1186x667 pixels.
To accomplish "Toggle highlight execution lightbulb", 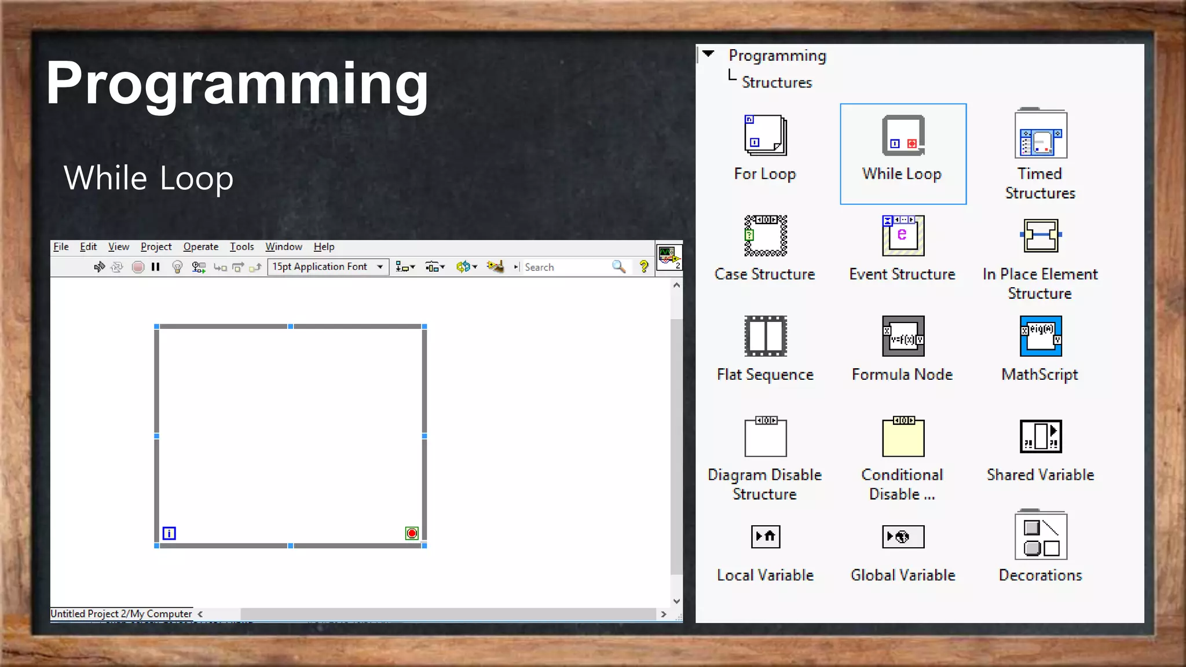I will (x=177, y=267).
